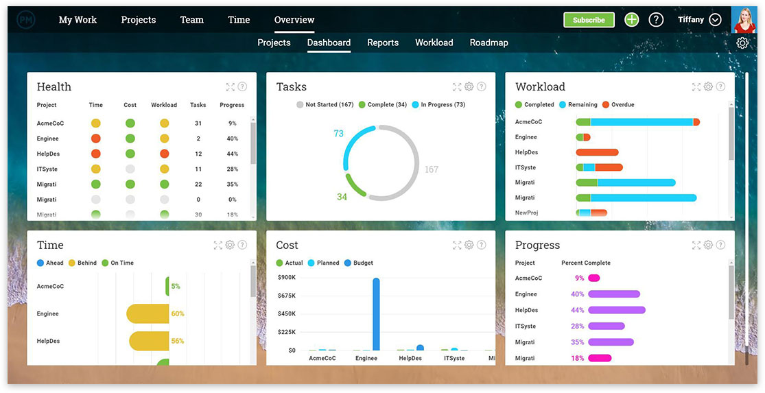This screenshot has width=765, height=393.
Task: Toggle Planned legend in Cost chart
Action: (323, 263)
